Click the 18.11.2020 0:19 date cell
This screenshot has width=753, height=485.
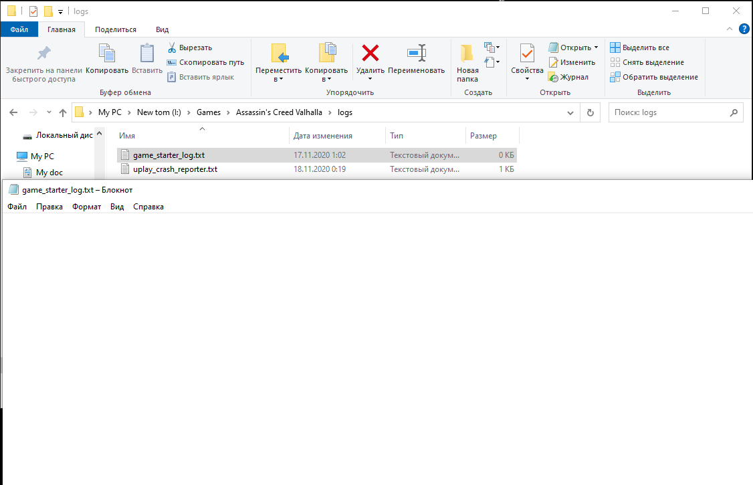click(320, 169)
